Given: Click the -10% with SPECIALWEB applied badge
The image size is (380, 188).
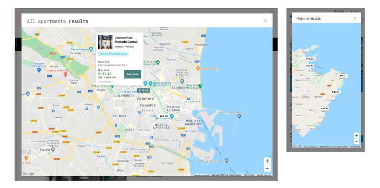Looking at the screenshot, I should (x=113, y=54).
